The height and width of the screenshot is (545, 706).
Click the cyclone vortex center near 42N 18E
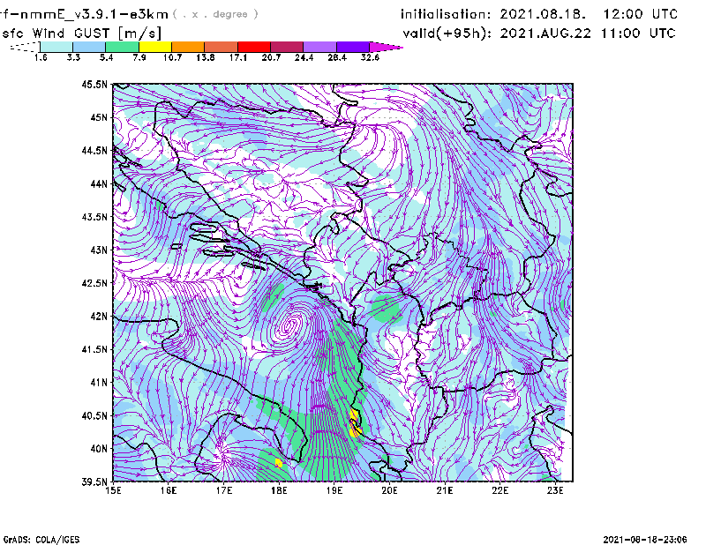pos(288,328)
